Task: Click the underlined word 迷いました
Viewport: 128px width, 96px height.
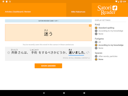Action: (76, 52)
